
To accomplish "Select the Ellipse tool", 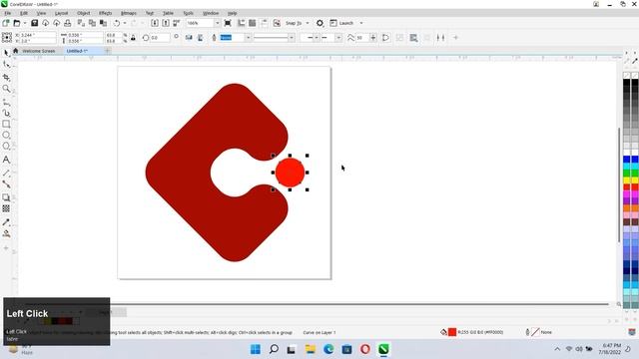I will 6,136.
